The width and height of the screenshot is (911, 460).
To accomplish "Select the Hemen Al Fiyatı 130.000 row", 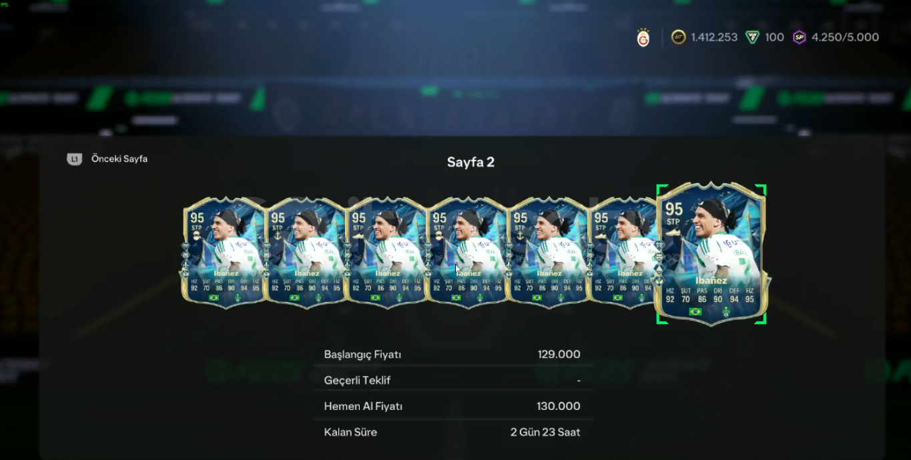I will [x=452, y=406].
